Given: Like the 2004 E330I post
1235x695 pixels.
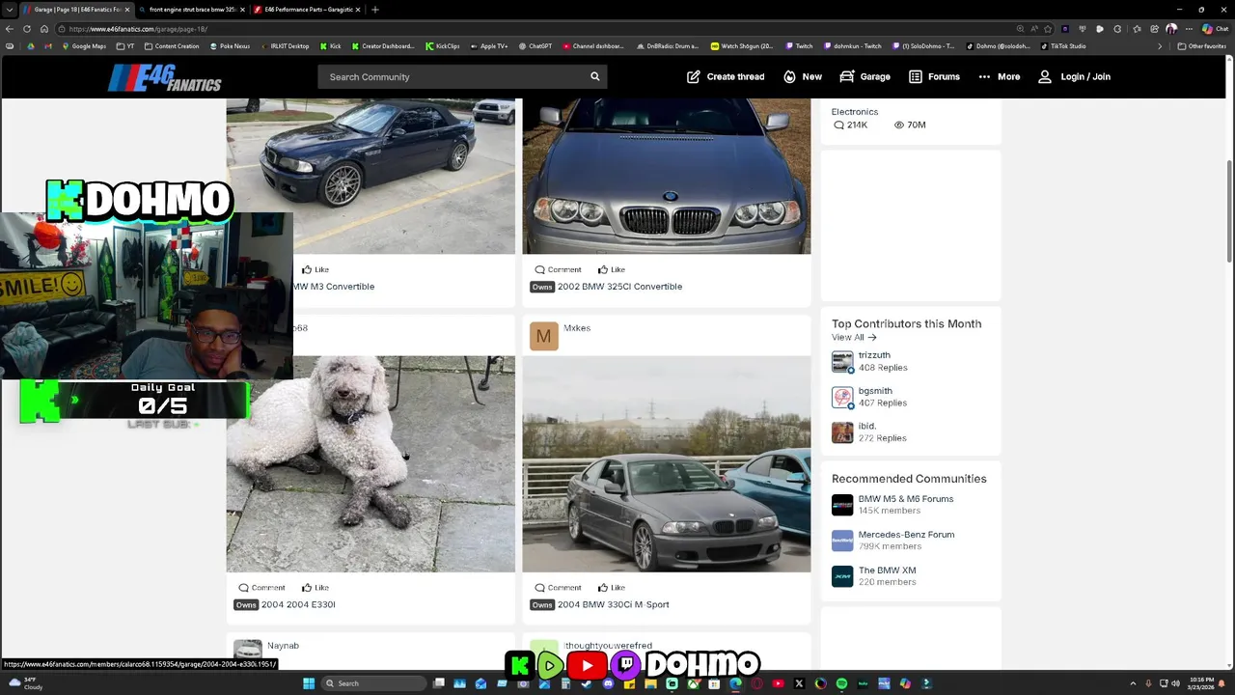Looking at the screenshot, I should [x=315, y=587].
